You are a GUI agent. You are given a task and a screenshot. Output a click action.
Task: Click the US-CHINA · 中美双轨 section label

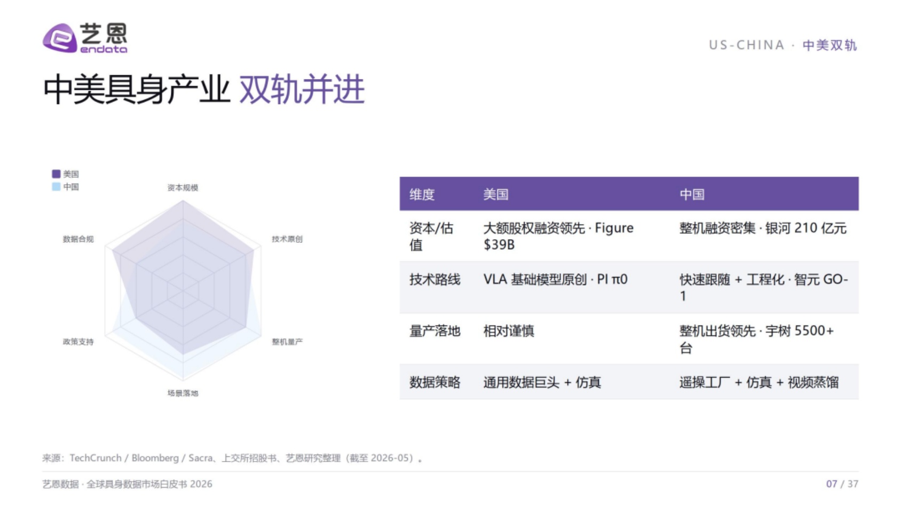point(783,45)
